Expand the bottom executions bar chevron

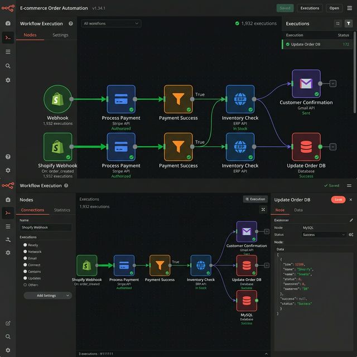266,354
